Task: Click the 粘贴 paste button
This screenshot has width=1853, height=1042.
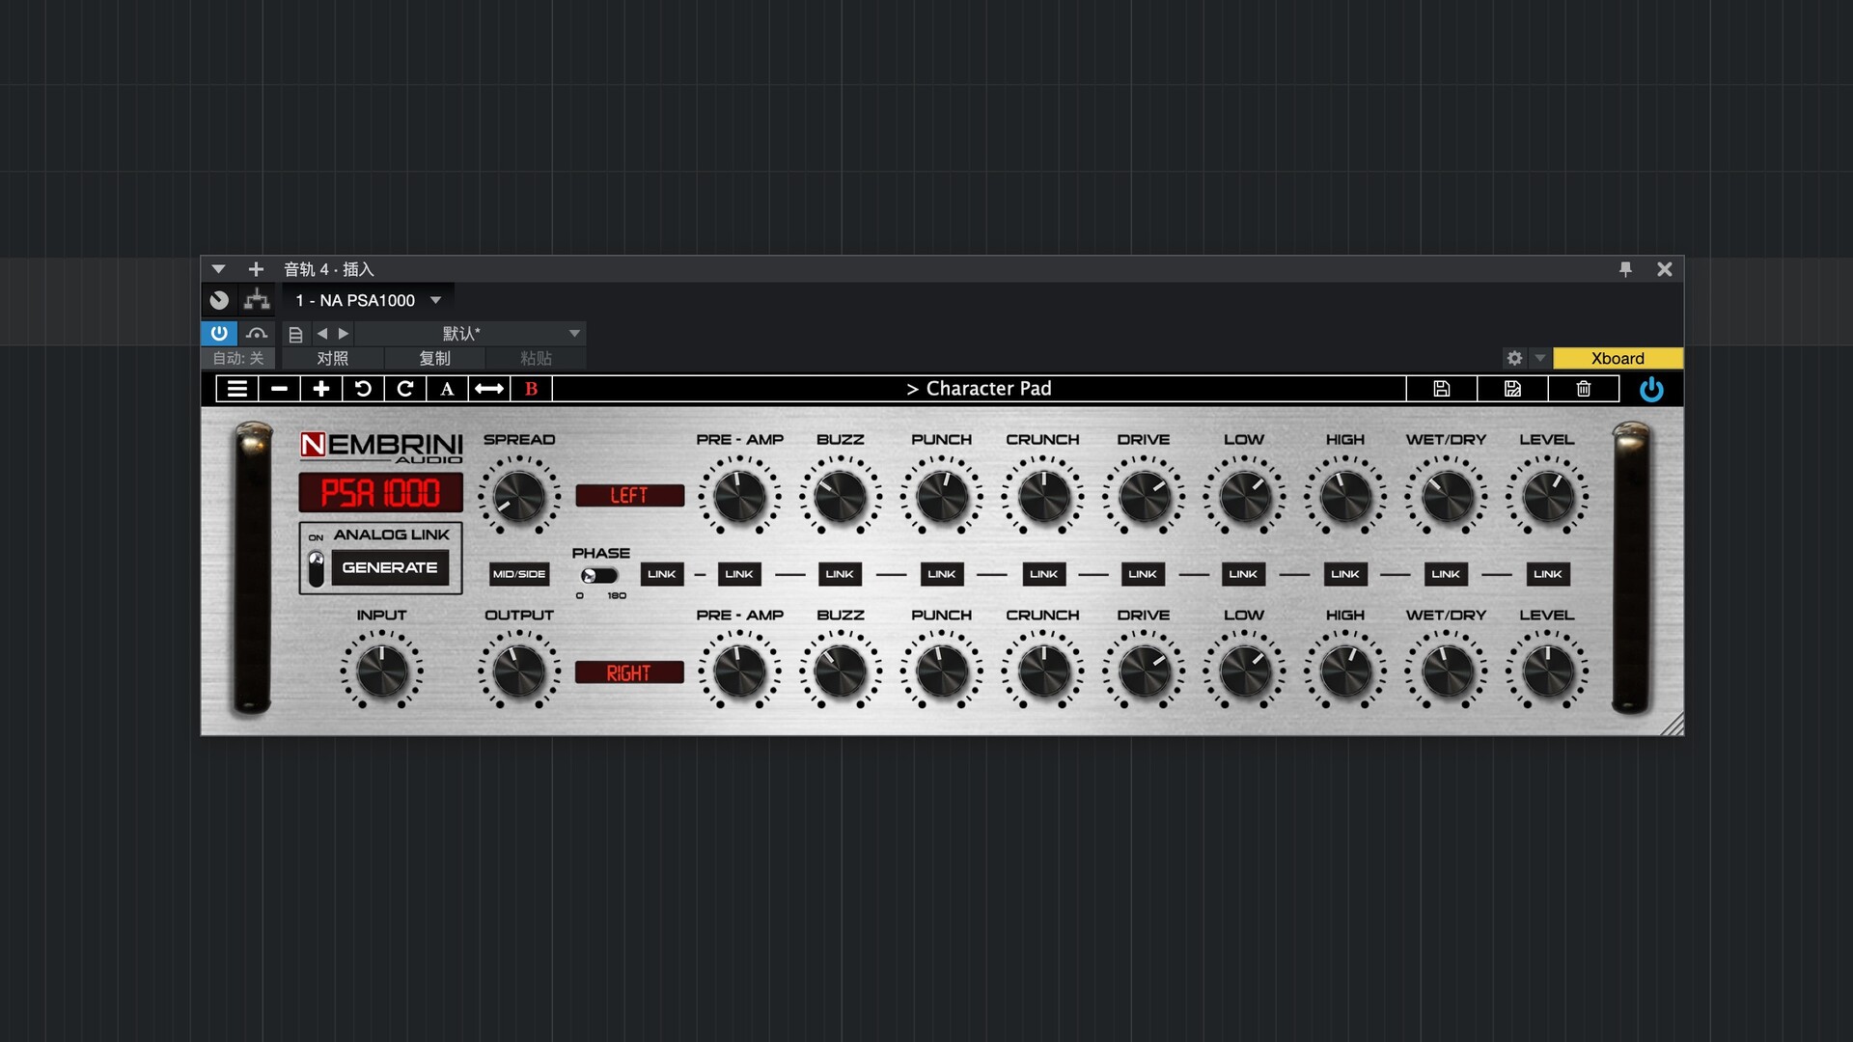Action: (x=536, y=358)
